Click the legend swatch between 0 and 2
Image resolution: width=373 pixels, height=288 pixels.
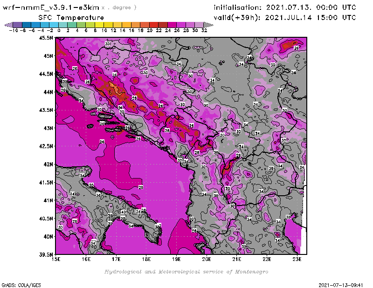63,25
